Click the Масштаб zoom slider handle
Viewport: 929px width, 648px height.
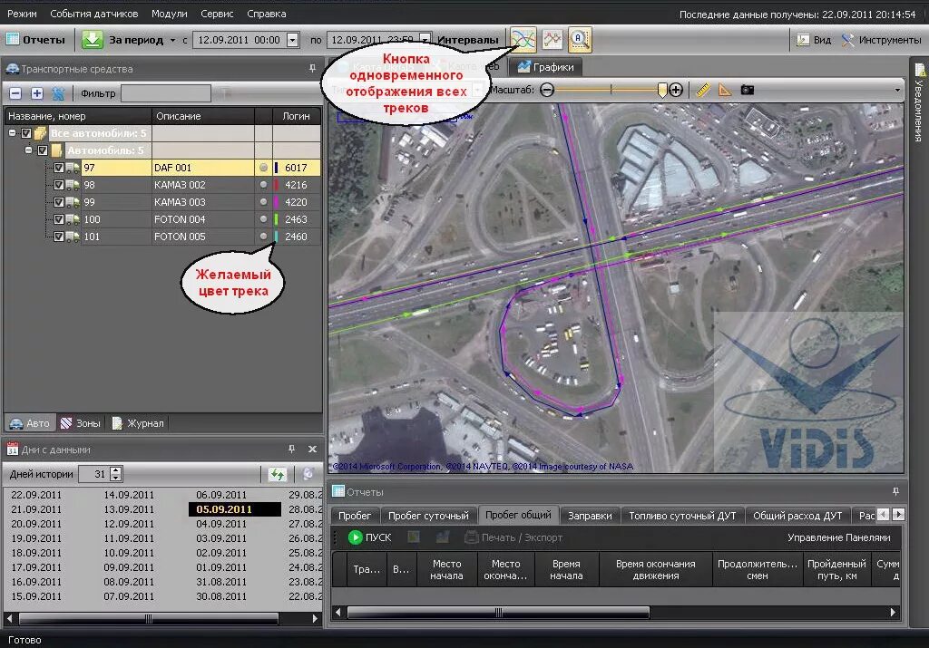click(x=661, y=90)
